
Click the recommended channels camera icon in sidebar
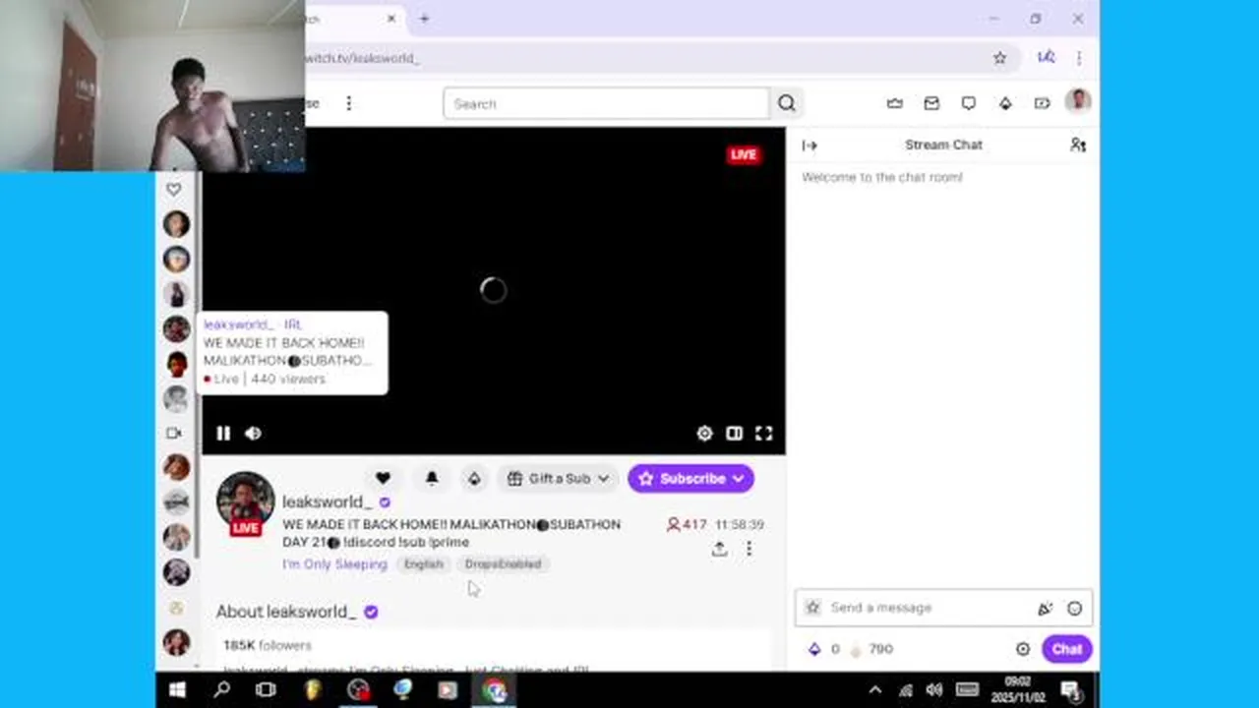174,433
